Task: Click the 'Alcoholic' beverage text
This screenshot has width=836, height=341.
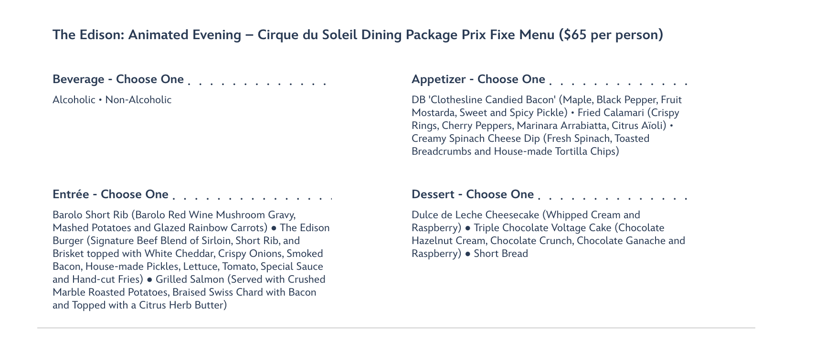Action: [74, 100]
